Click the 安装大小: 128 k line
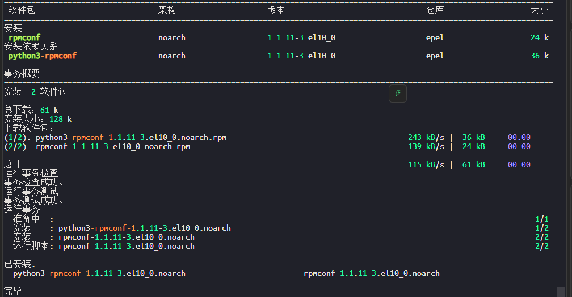The width and height of the screenshot is (572, 297). click(x=39, y=119)
